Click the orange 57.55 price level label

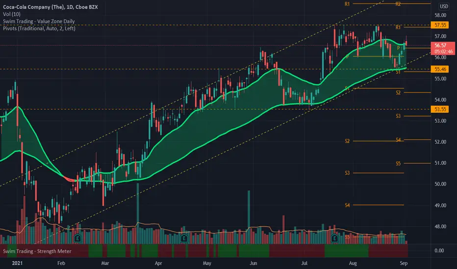click(440, 25)
